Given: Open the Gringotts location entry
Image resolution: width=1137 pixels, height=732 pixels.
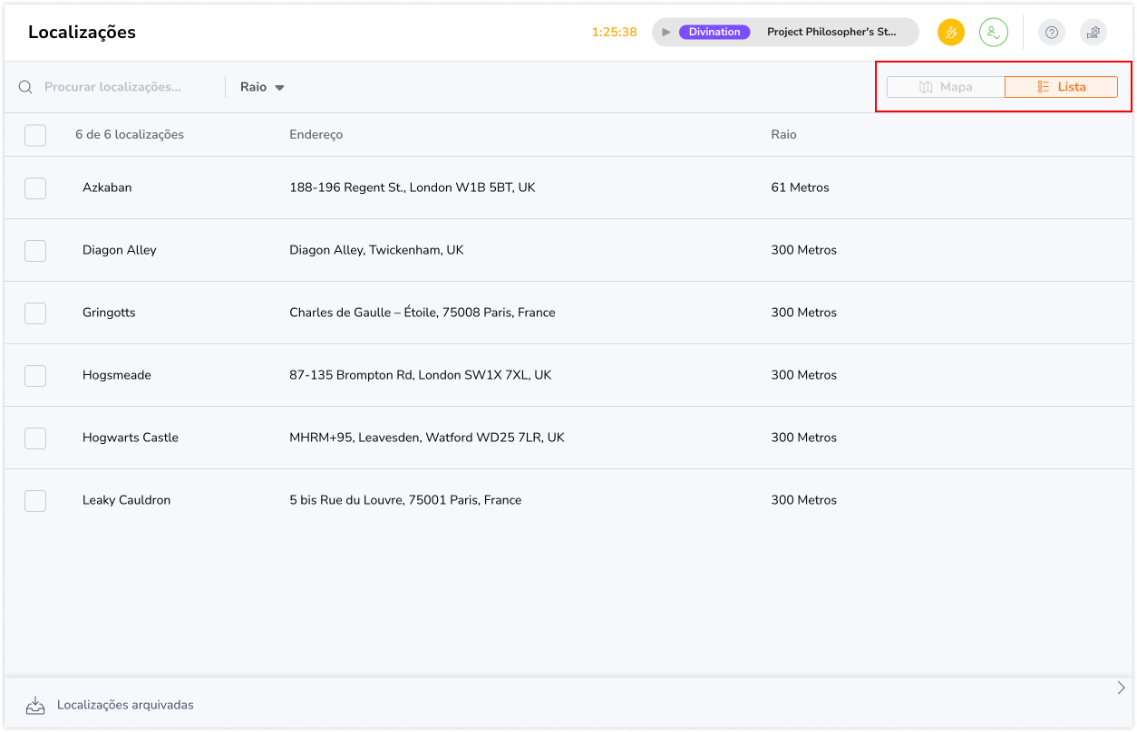Looking at the screenshot, I should (x=109, y=313).
